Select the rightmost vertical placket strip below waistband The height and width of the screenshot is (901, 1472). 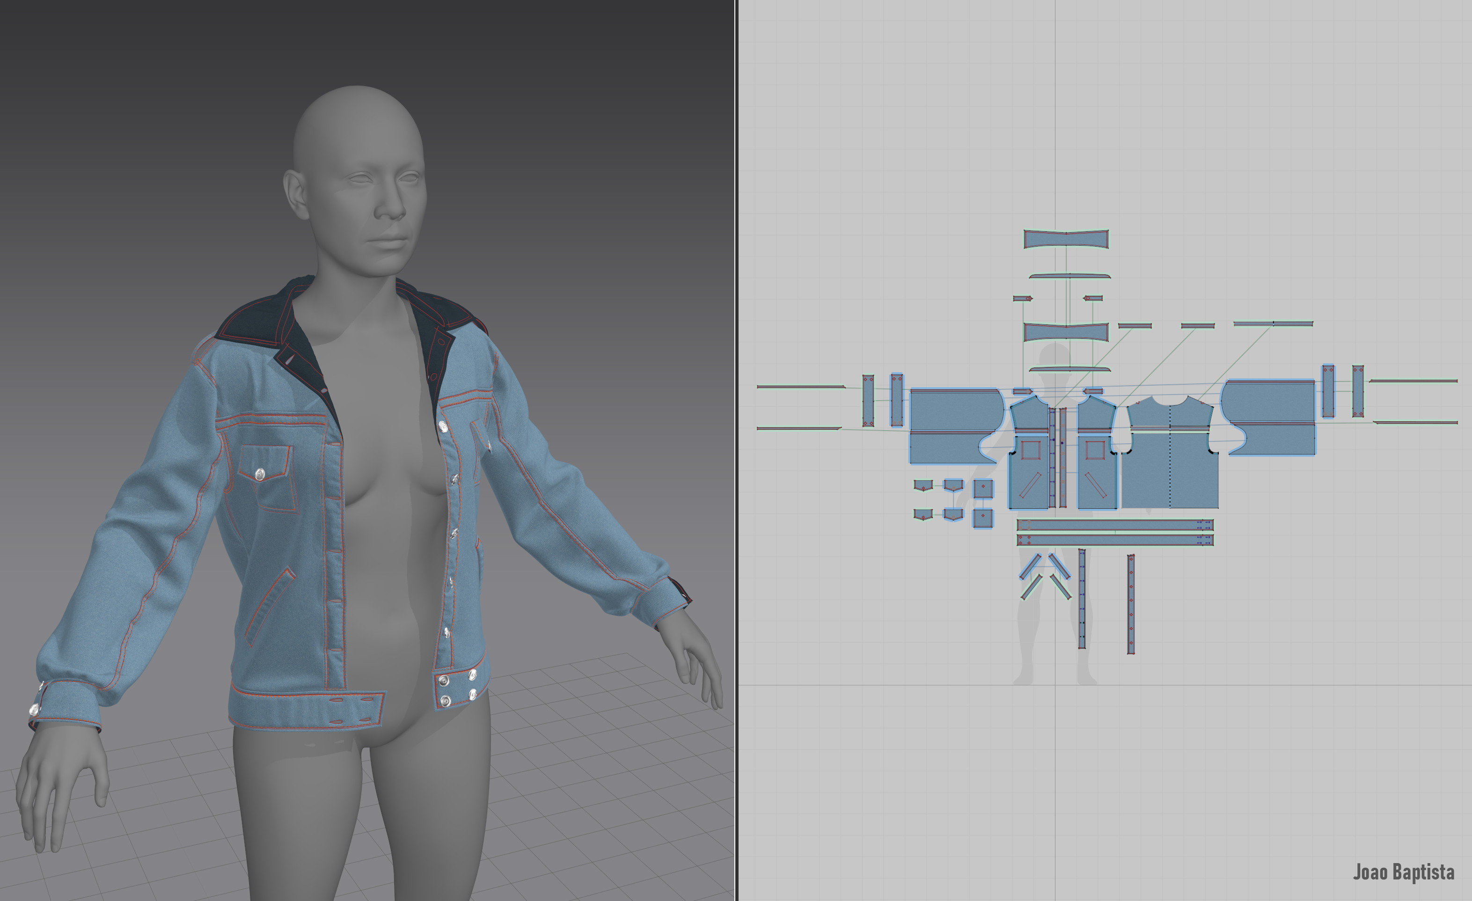1130,604
